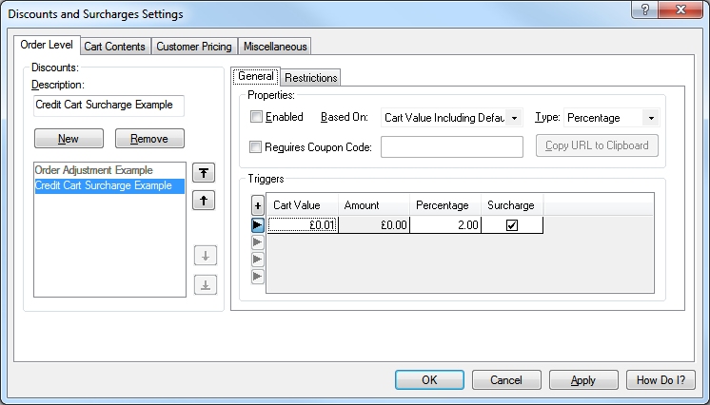Click the move-up arrow button

(x=205, y=201)
